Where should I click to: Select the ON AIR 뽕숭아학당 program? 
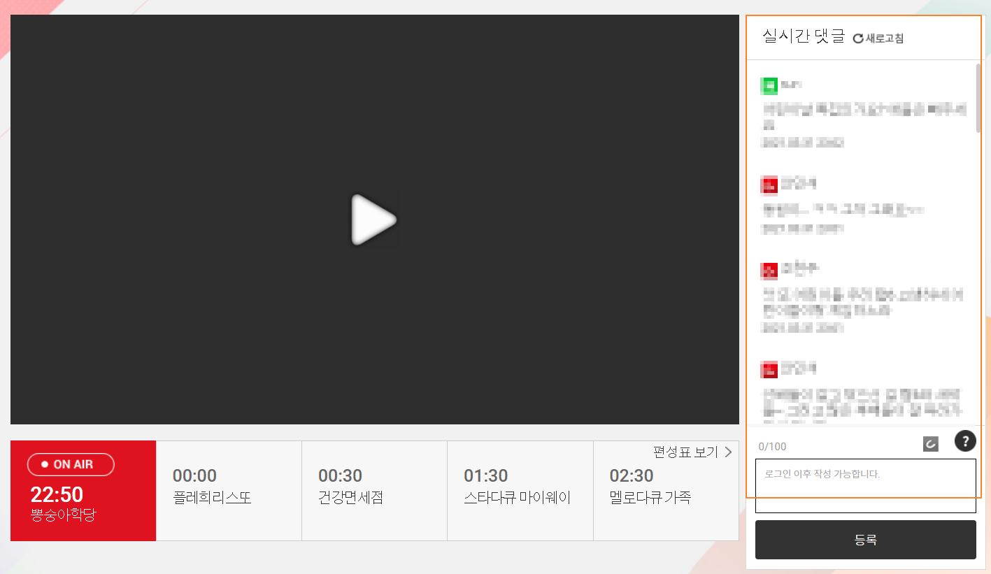tap(83, 491)
